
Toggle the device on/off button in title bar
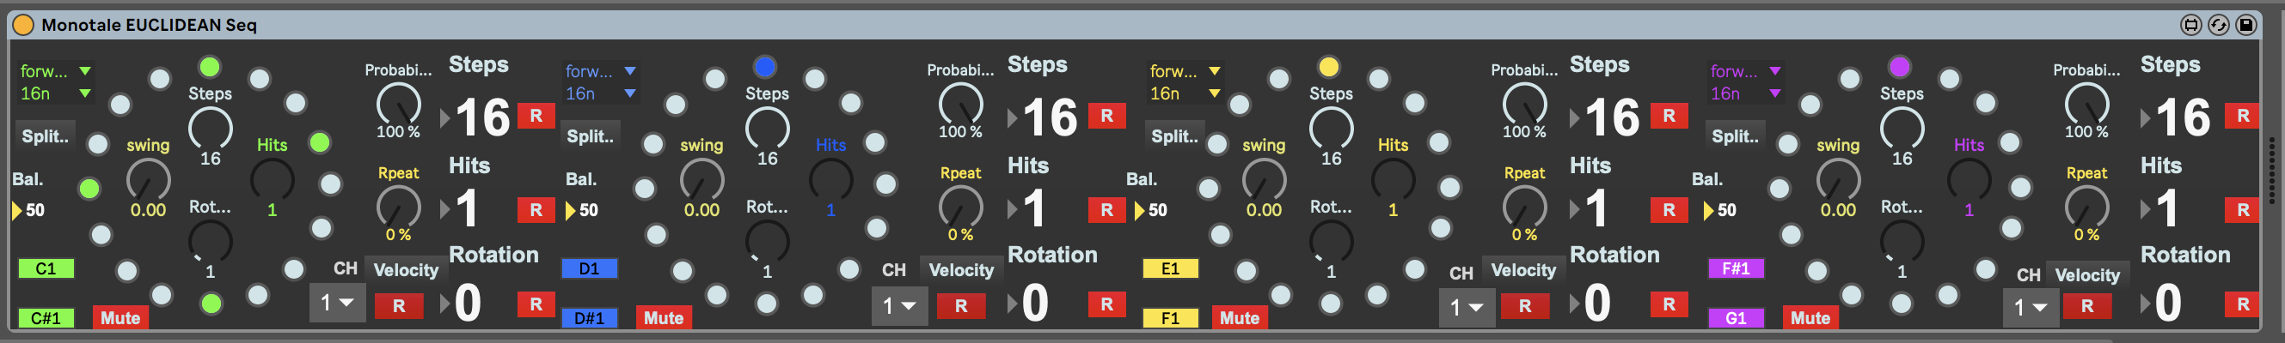click(23, 25)
